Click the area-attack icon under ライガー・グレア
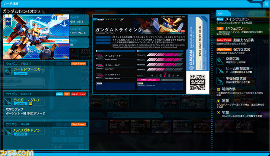 click(30, 104)
